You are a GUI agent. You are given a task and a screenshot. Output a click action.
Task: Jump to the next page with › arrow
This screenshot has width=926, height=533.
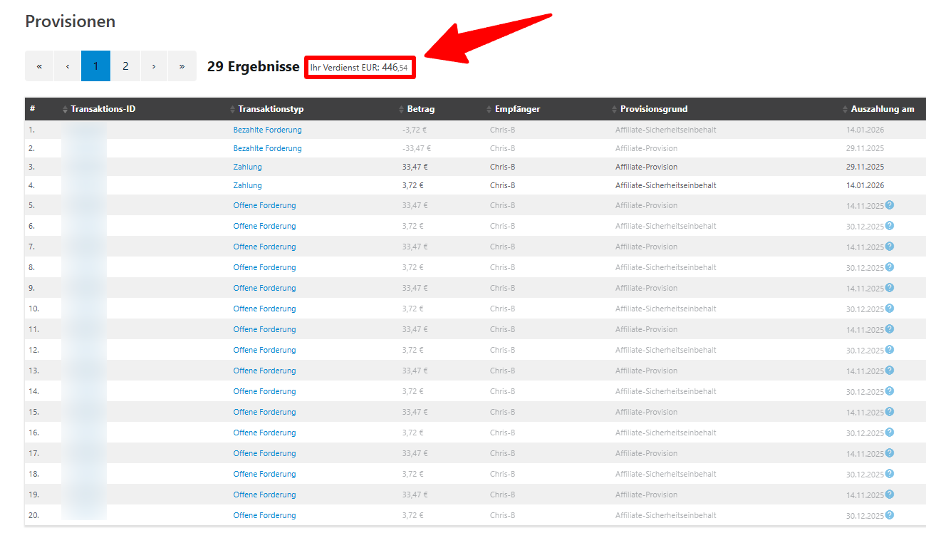tap(154, 66)
